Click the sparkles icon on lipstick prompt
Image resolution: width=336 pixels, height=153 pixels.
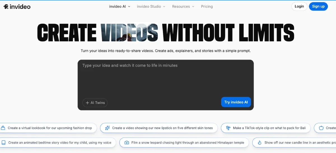pos(107,128)
